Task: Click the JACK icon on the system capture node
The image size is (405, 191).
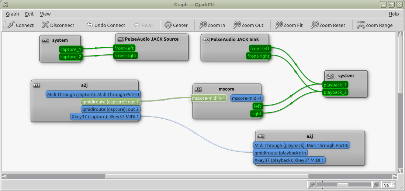Action: point(45,40)
